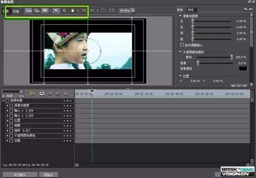Screen dimensions: 256x178
Task: Tick the 位置 keyframe checkbox
Action: [x=11, y=121]
